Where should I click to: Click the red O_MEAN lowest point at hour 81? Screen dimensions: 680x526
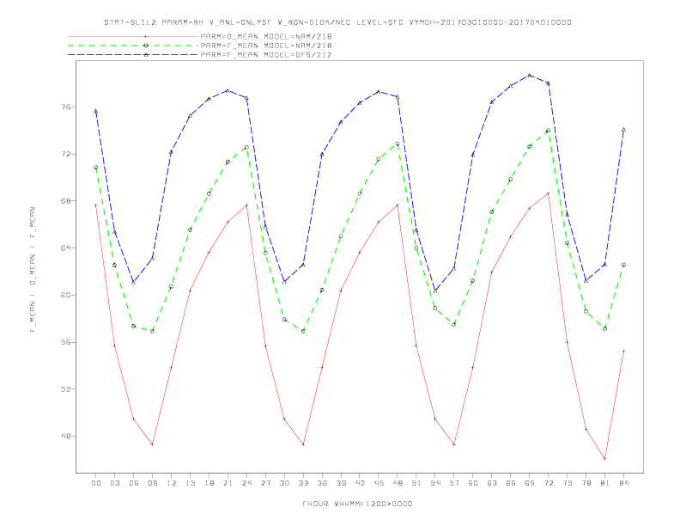(x=604, y=458)
